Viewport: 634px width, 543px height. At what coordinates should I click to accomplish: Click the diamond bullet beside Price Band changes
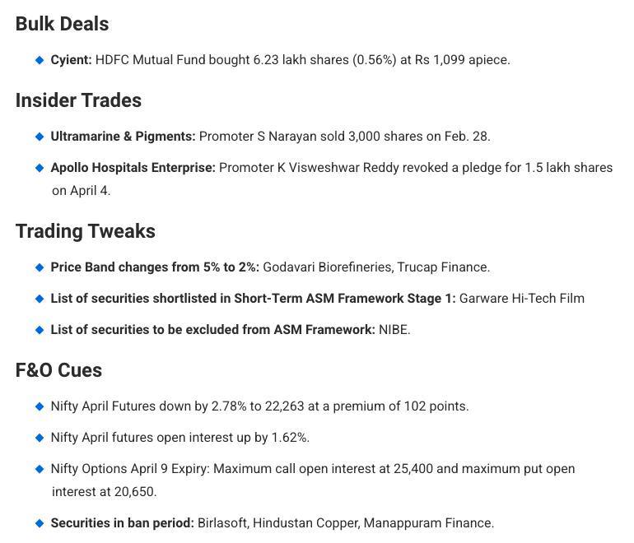coord(40,267)
